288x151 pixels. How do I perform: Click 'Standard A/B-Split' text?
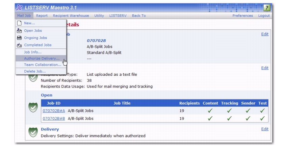click(104, 52)
